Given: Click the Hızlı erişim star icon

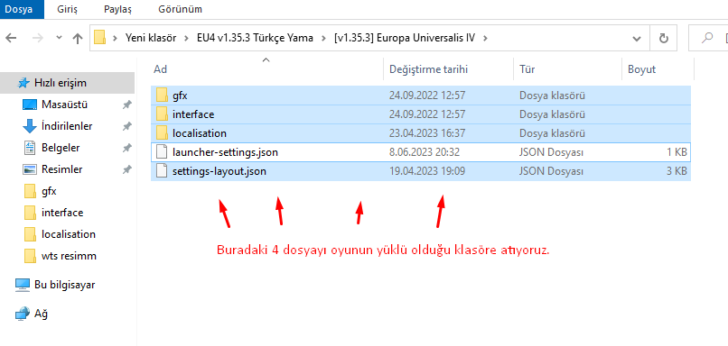Looking at the screenshot, I should pos(23,83).
